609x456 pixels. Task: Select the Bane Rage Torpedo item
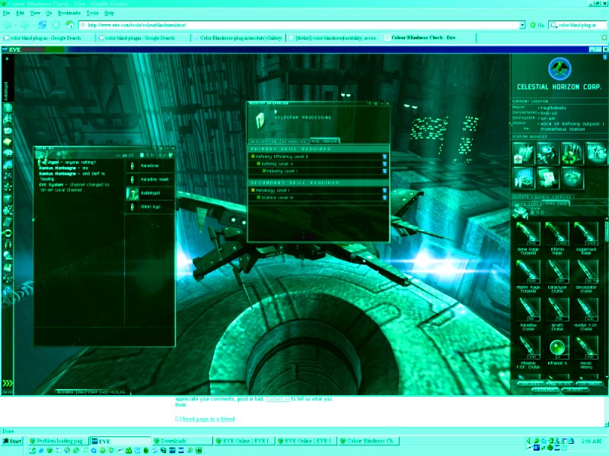pos(528,238)
